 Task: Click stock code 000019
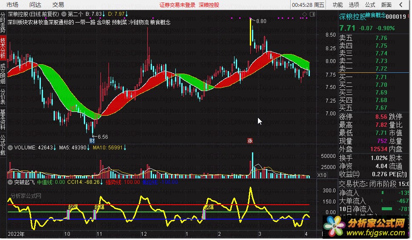396,17
